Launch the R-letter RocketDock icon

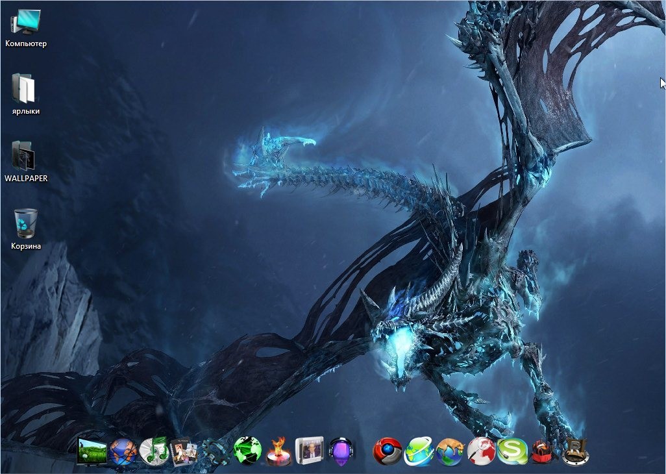[x=576, y=451]
